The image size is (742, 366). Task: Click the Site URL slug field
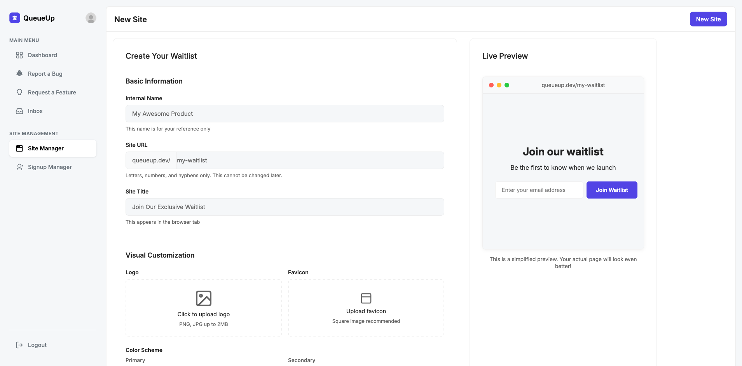click(x=309, y=160)
